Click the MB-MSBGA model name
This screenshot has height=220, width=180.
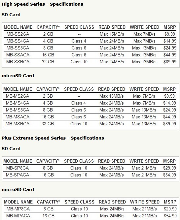click(18, 124)
